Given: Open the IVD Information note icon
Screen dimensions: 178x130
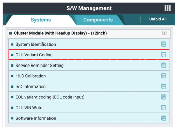Looking at the screenshot, I should [163, 86].
